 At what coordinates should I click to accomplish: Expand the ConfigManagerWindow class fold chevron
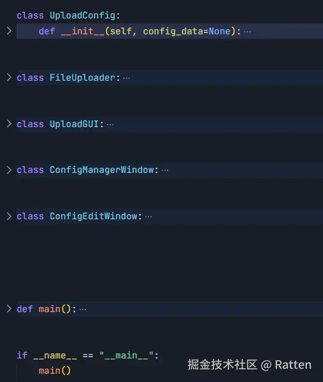(x=9, y=170)
